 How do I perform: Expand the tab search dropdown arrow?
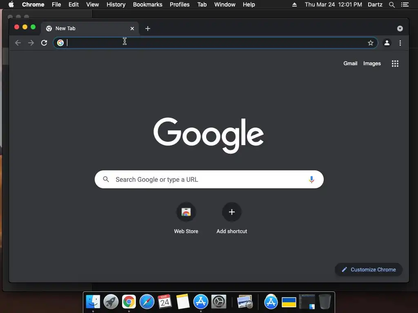pyautogui.click(x=400, y=29)
